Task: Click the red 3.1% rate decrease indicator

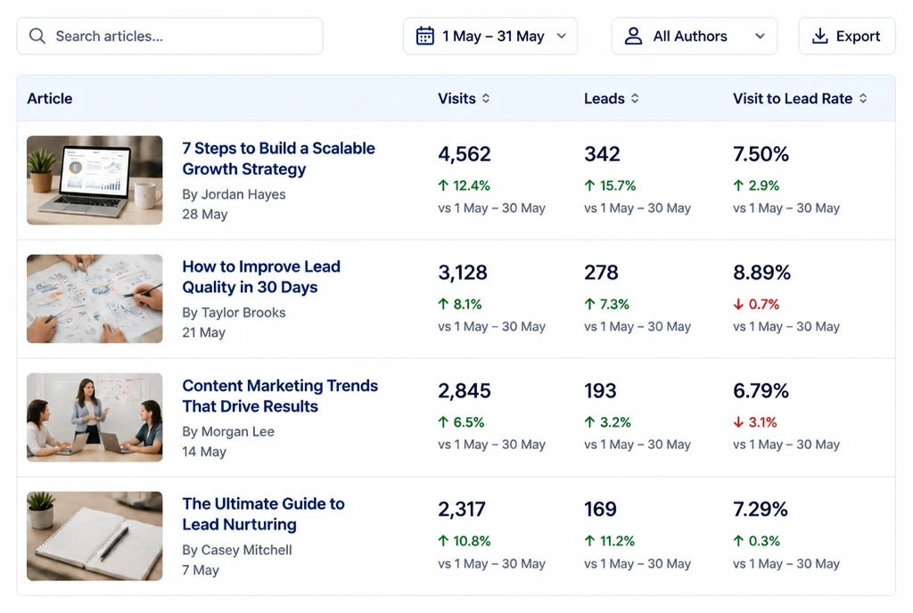Action: 755,422
